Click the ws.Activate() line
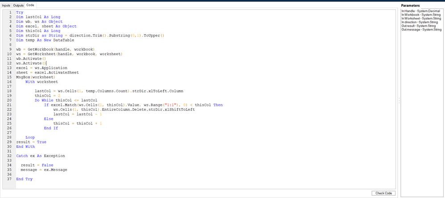 tap(31, 63)
